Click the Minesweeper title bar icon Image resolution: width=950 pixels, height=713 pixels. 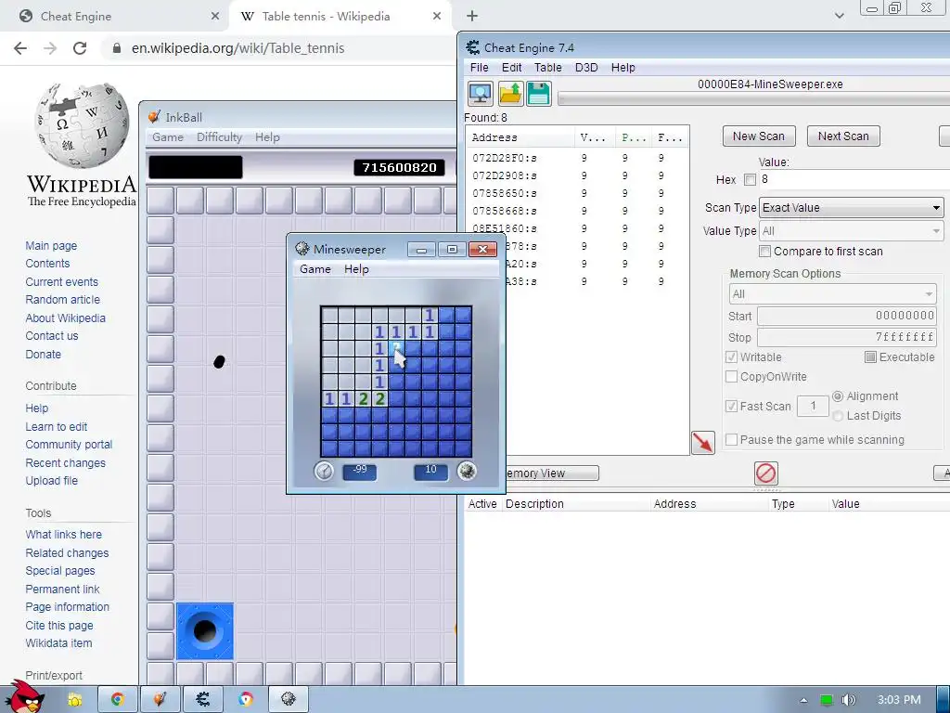302,249
